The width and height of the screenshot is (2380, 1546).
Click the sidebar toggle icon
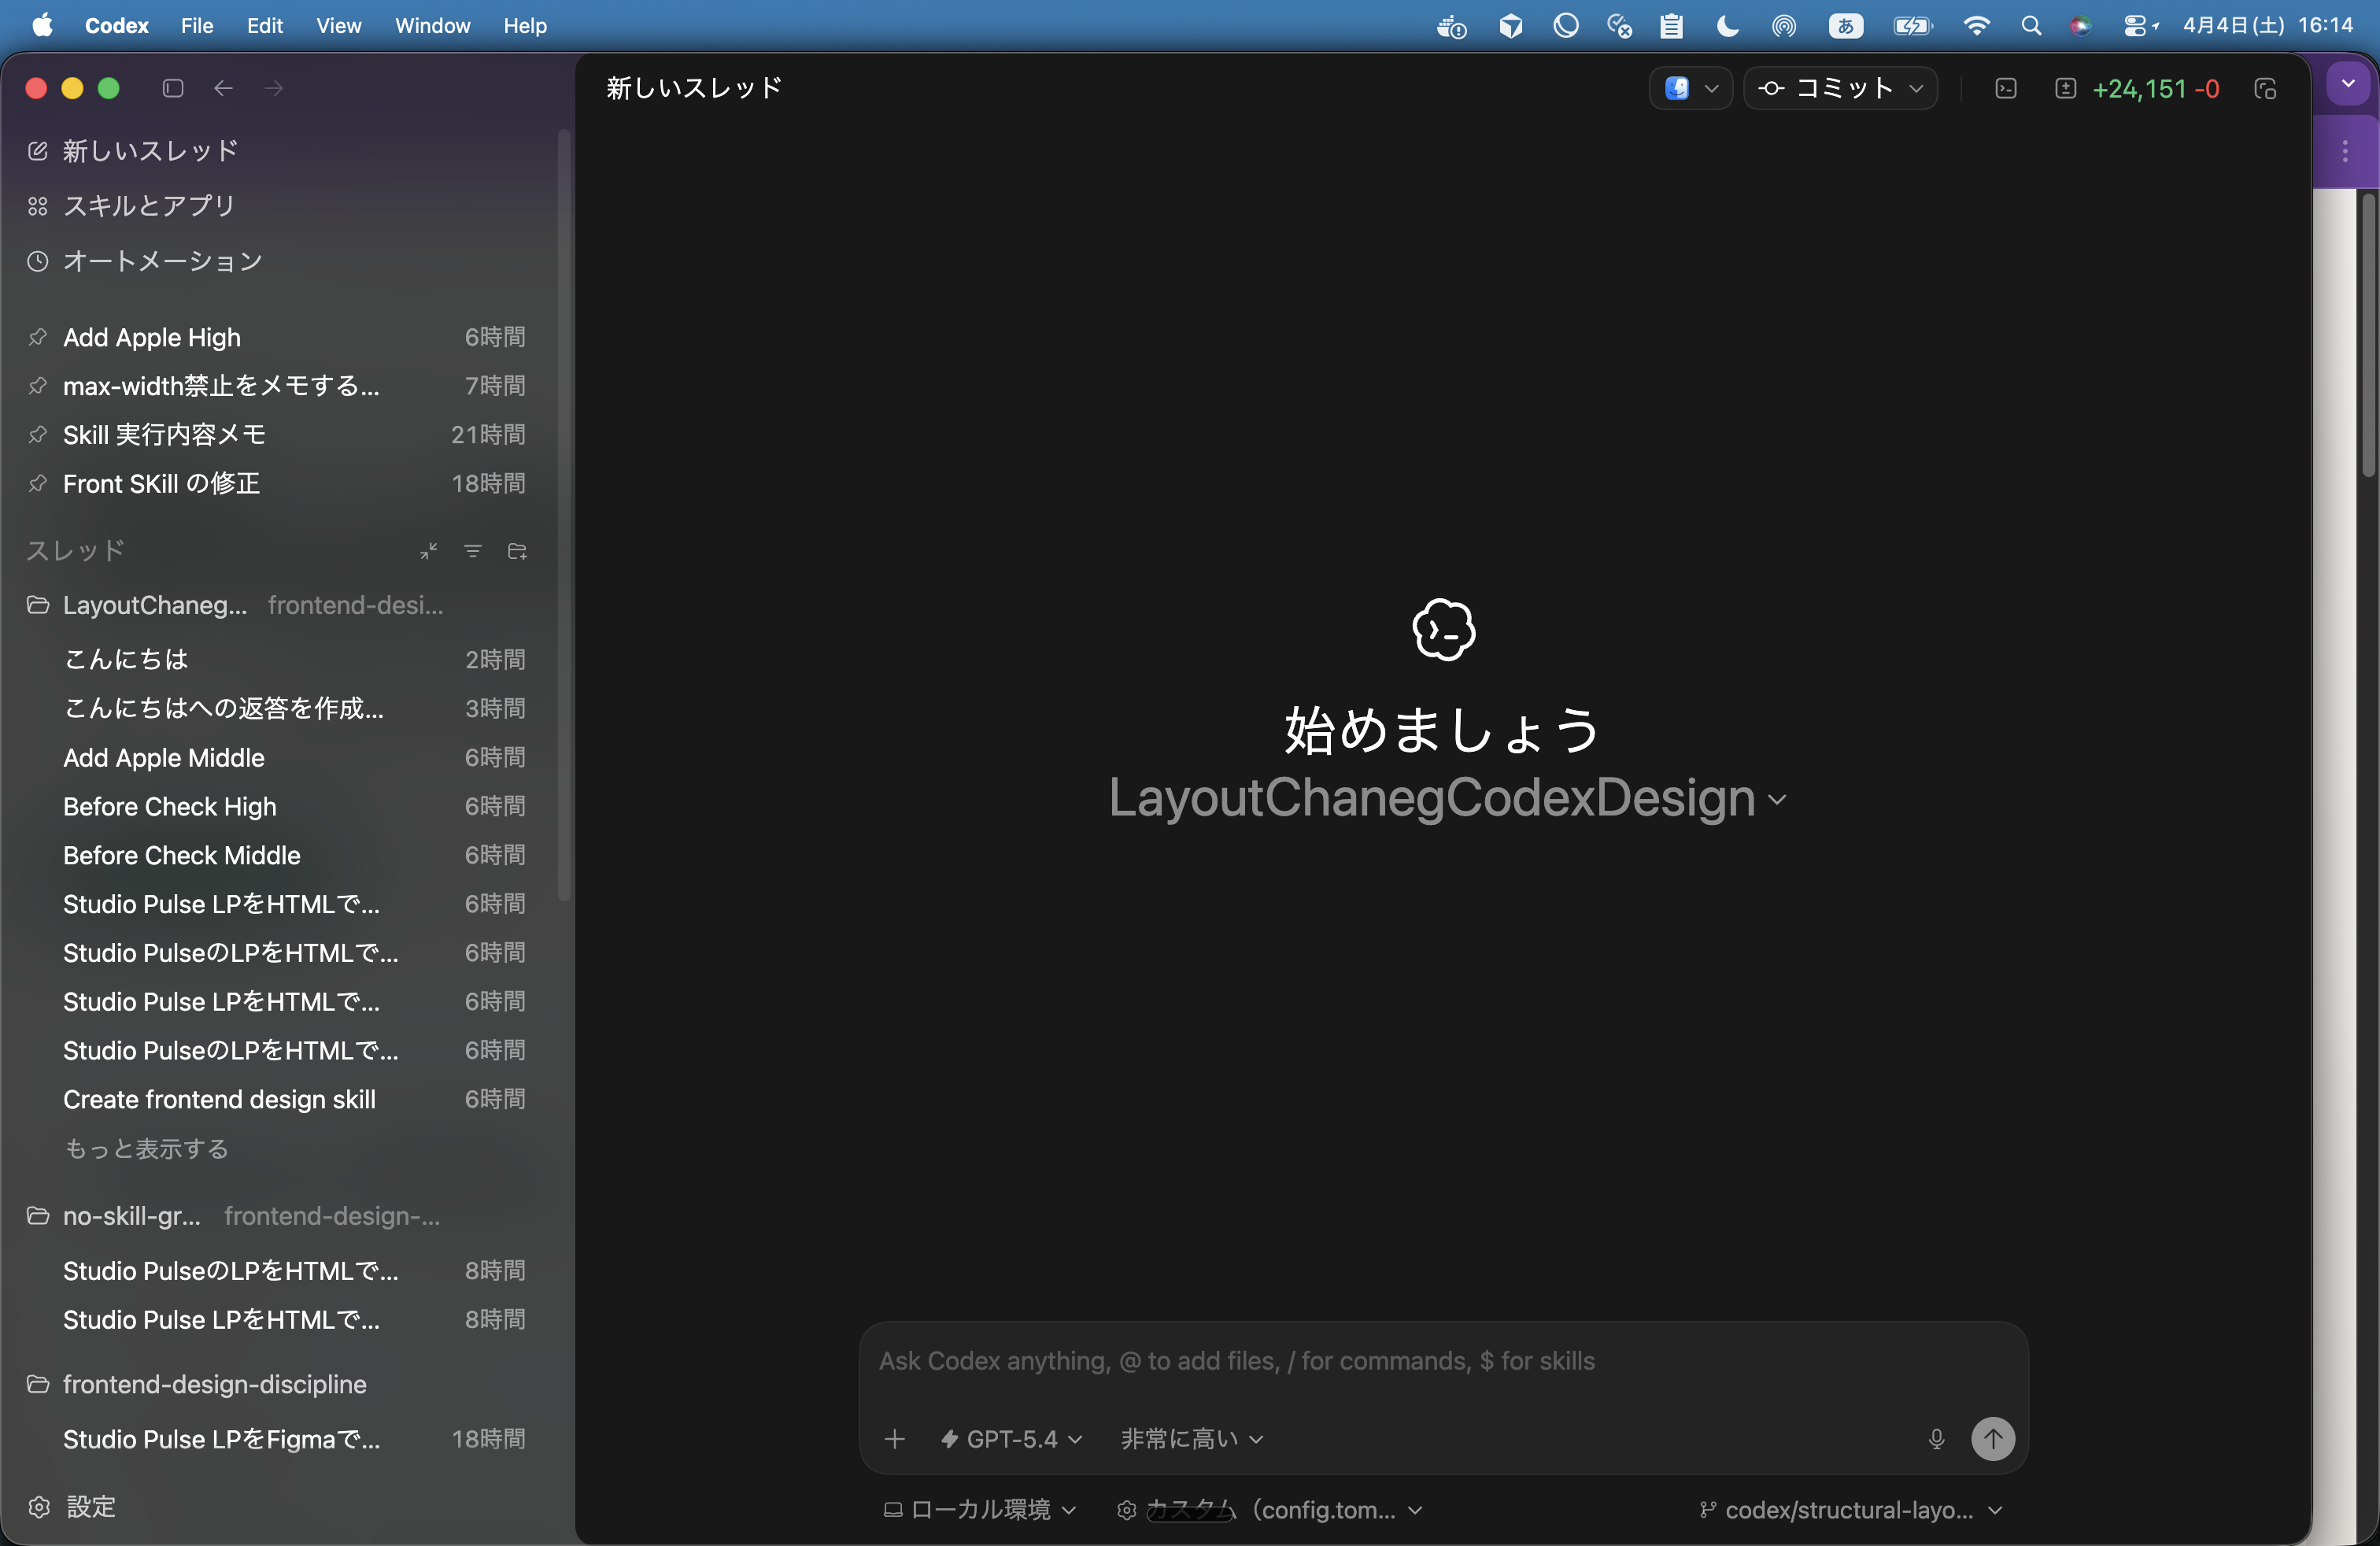click(x=173, y=88)
